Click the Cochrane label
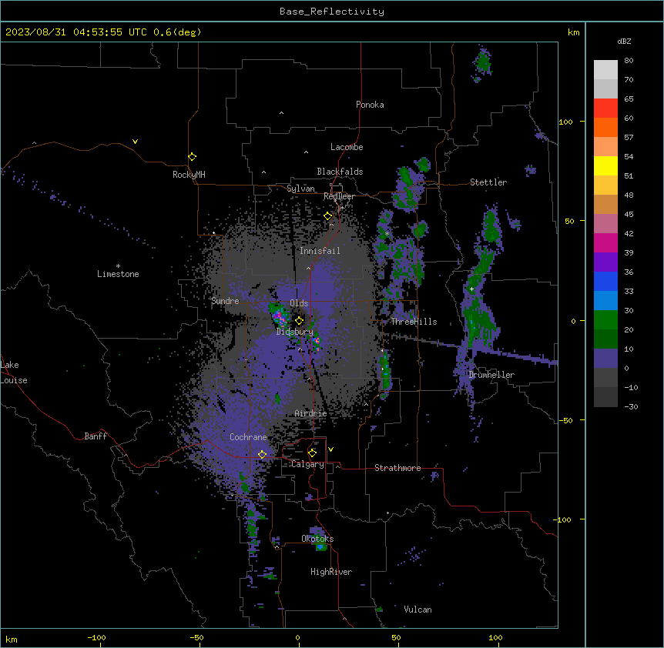Screen dimensions: 664x648 pos(248,437)
